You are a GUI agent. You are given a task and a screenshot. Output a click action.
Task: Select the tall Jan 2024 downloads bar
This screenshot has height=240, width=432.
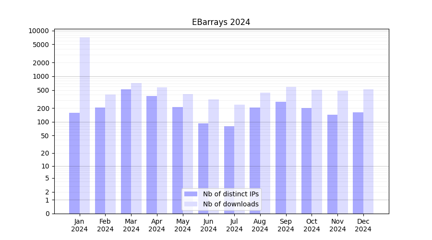(84, 125)
